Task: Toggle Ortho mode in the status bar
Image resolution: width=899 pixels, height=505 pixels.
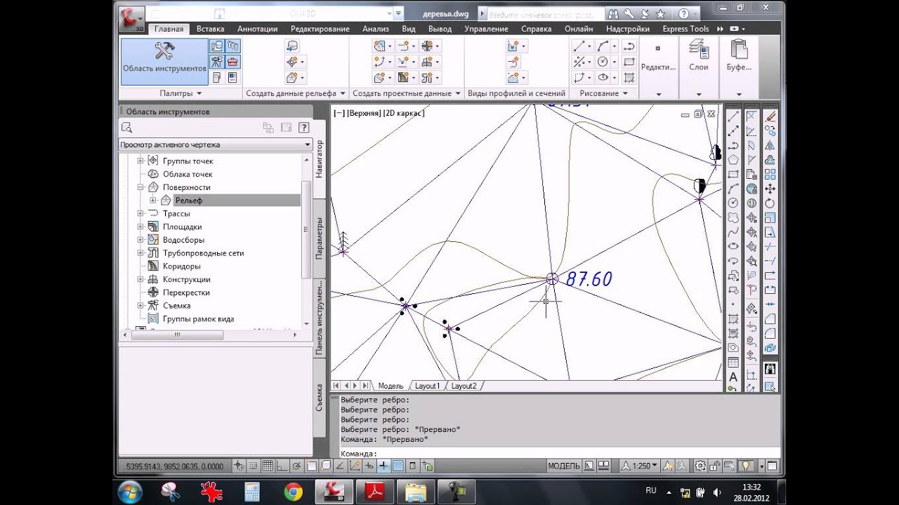Action: pyautogui.click(x=282, y=466)
